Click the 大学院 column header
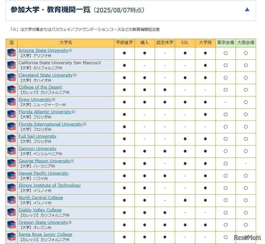This screenshot has height=244, width=265. (x=205, y=43)
